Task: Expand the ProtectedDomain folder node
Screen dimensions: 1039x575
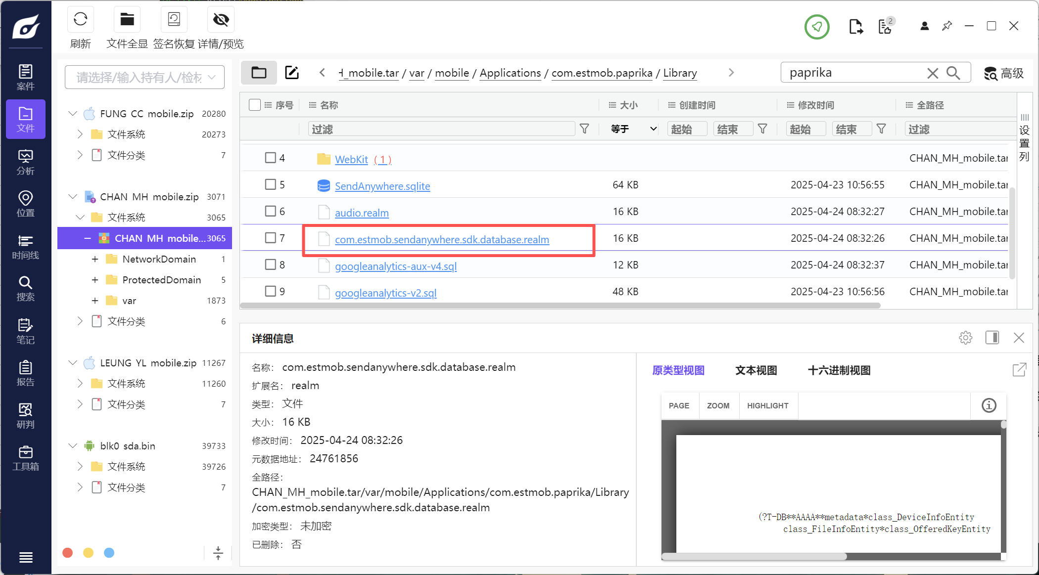Action: pos(95,280)
